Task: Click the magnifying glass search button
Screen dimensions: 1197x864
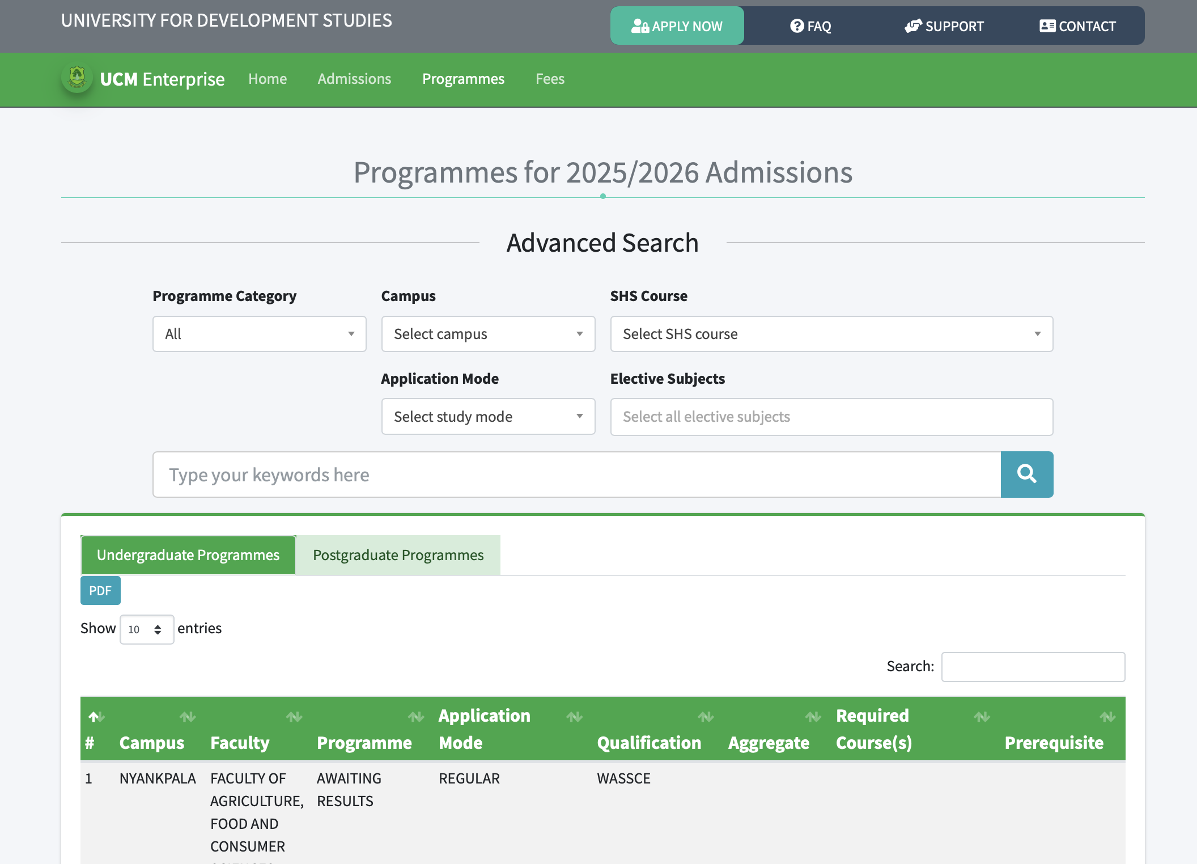Action: (x=1026, y=474)
